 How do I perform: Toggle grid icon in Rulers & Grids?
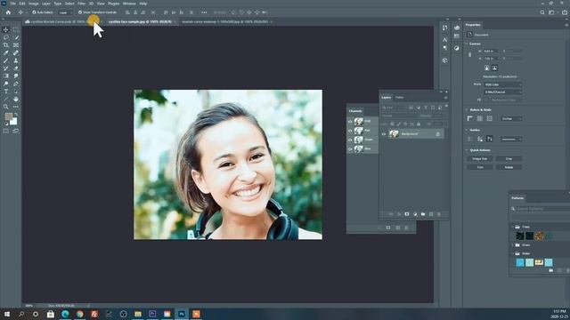pyautogui.click(x=480, y=118)
